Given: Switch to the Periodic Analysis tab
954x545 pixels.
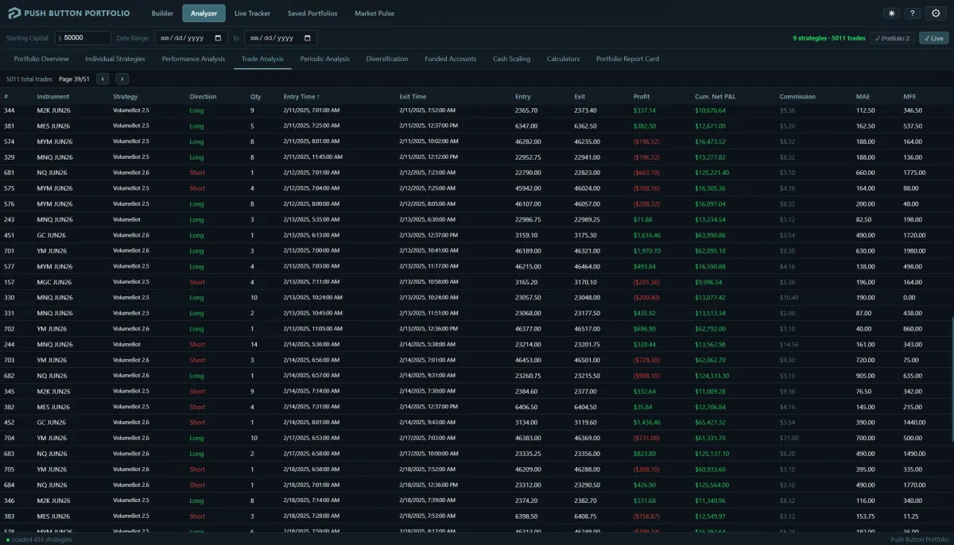Looking at the screenshot, I should tap(324, 59).
